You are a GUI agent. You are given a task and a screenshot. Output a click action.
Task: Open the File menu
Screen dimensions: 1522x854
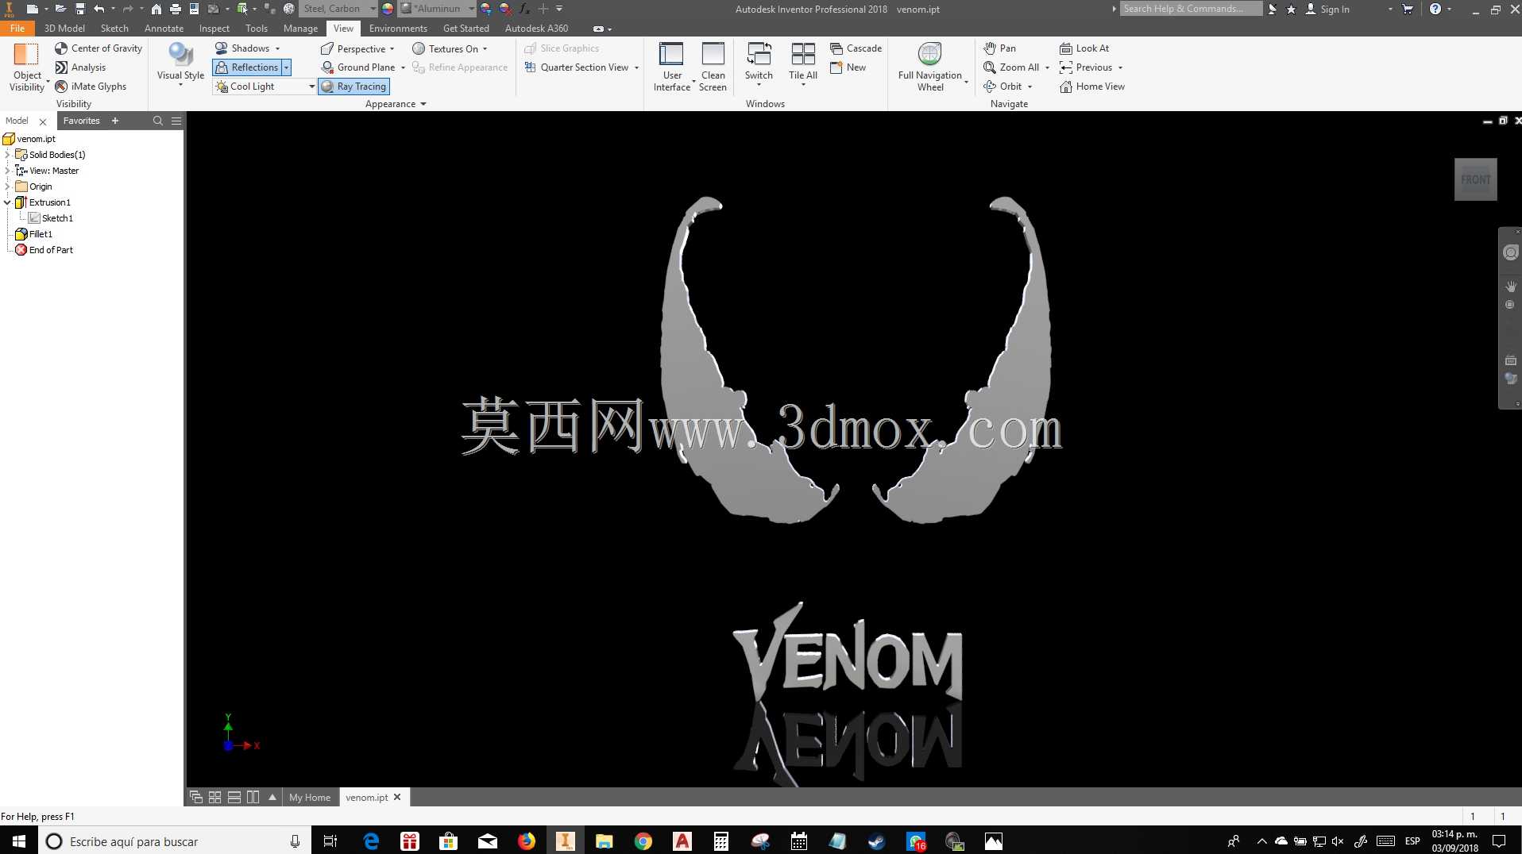point(17,29)
